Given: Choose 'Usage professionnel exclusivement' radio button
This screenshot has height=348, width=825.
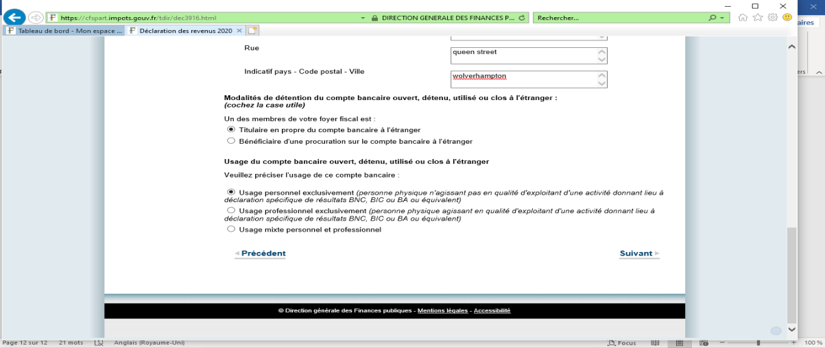Looking at the screenshot, I should [231, 211].
